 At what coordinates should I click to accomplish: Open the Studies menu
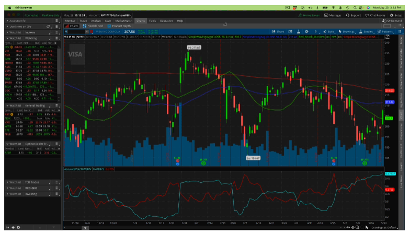point(366,31)
